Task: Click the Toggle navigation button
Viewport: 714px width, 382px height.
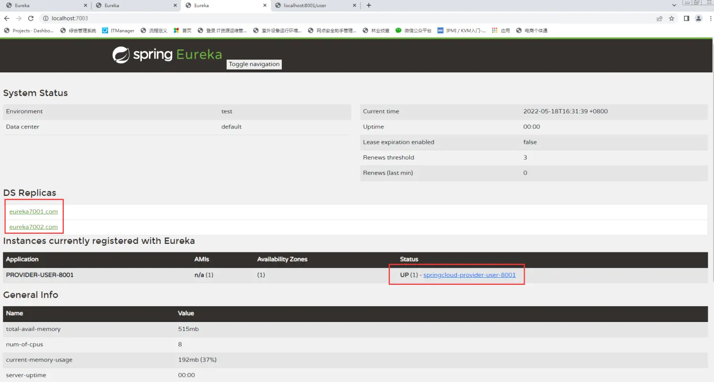Action: pos(254,64)
